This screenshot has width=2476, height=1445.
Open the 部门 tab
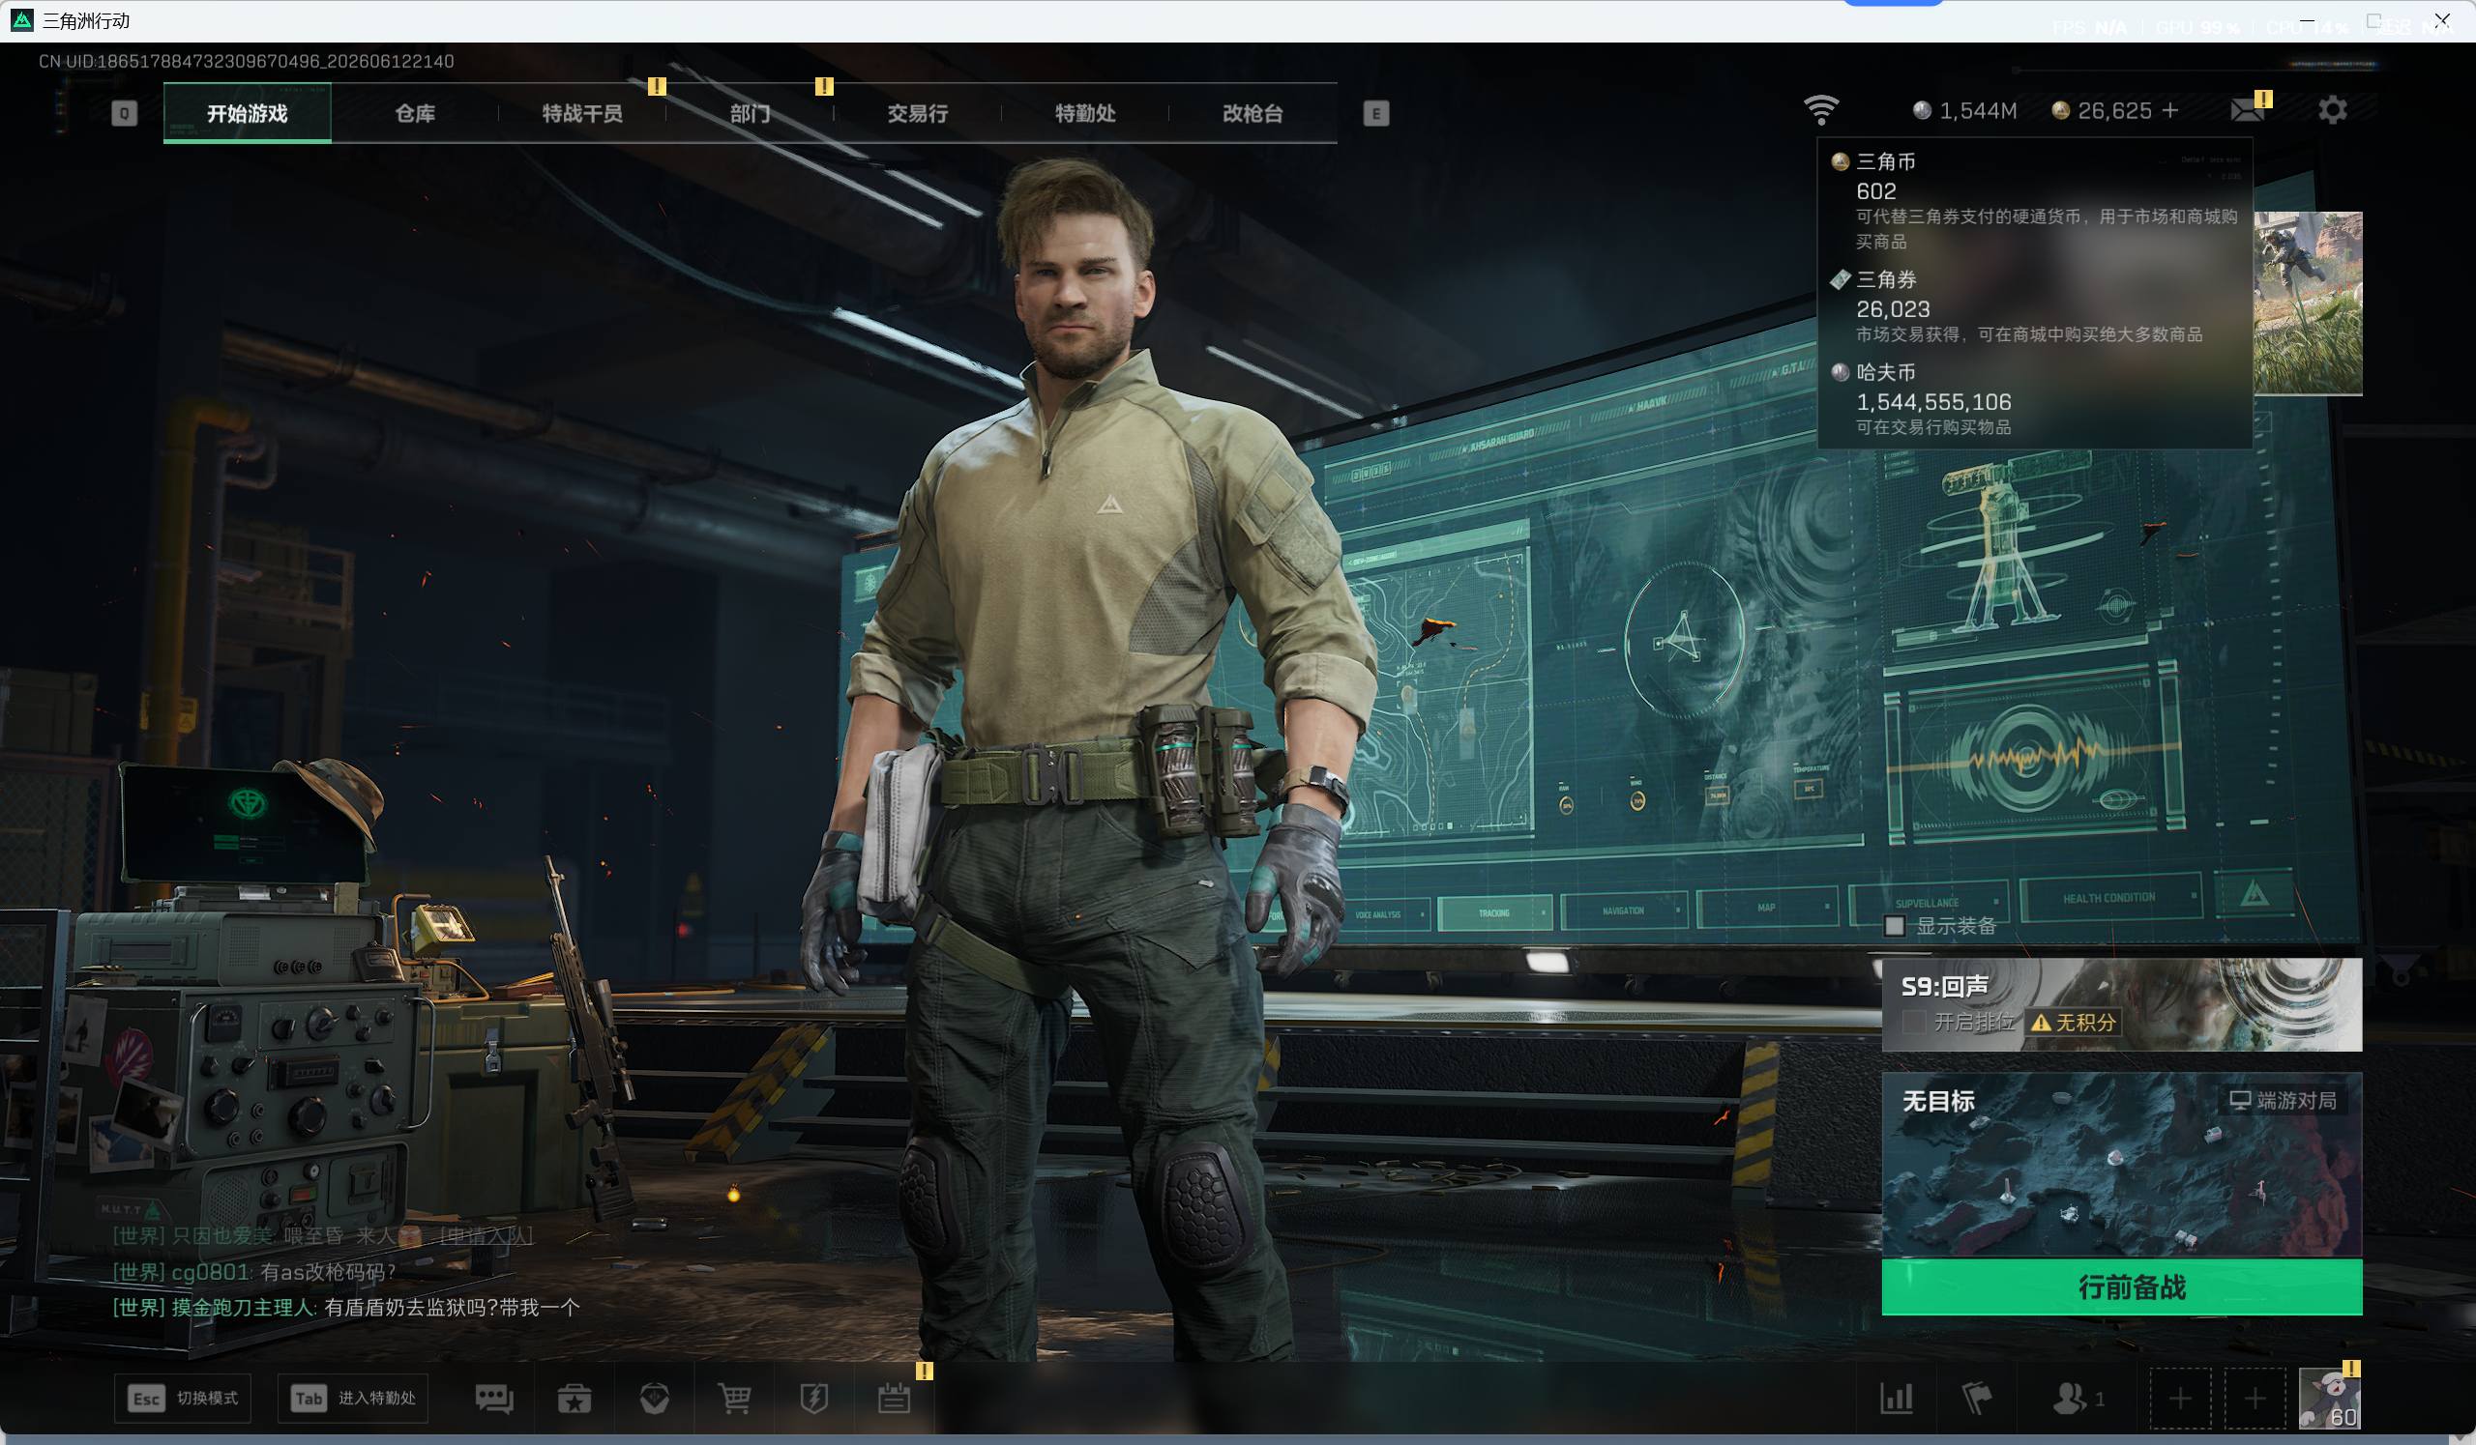click(750, 113)
